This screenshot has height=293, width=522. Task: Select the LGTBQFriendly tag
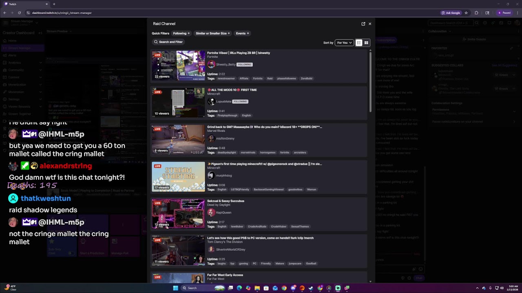point(240,190)
